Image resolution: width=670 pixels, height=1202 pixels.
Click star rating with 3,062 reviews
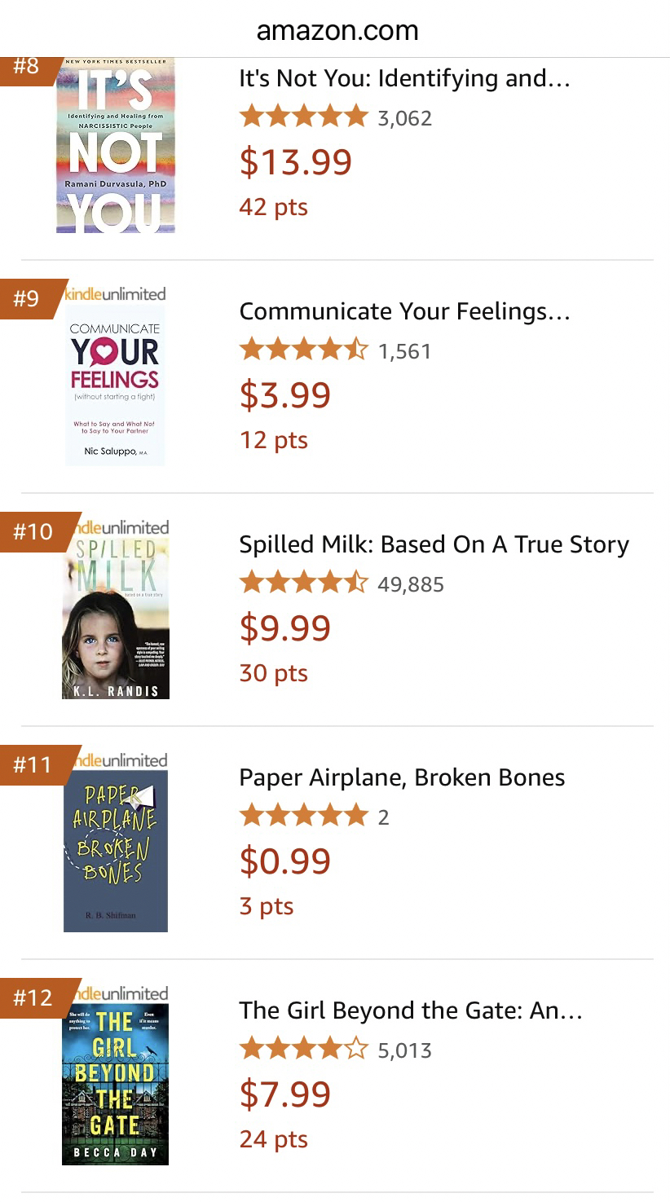pos(303,117)
